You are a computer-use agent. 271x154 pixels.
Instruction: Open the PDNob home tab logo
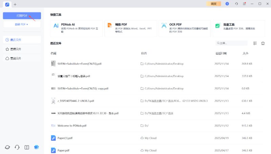pos(7,4)
